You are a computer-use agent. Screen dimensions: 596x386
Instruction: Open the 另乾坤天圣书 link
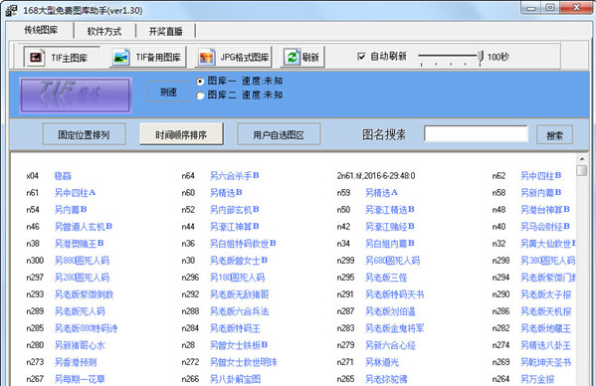pyautogui.click(x=546, y=362)
